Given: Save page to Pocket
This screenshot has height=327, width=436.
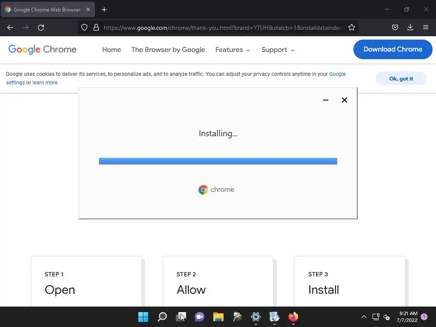Looking at the screenshot, I should click(395, 27).
